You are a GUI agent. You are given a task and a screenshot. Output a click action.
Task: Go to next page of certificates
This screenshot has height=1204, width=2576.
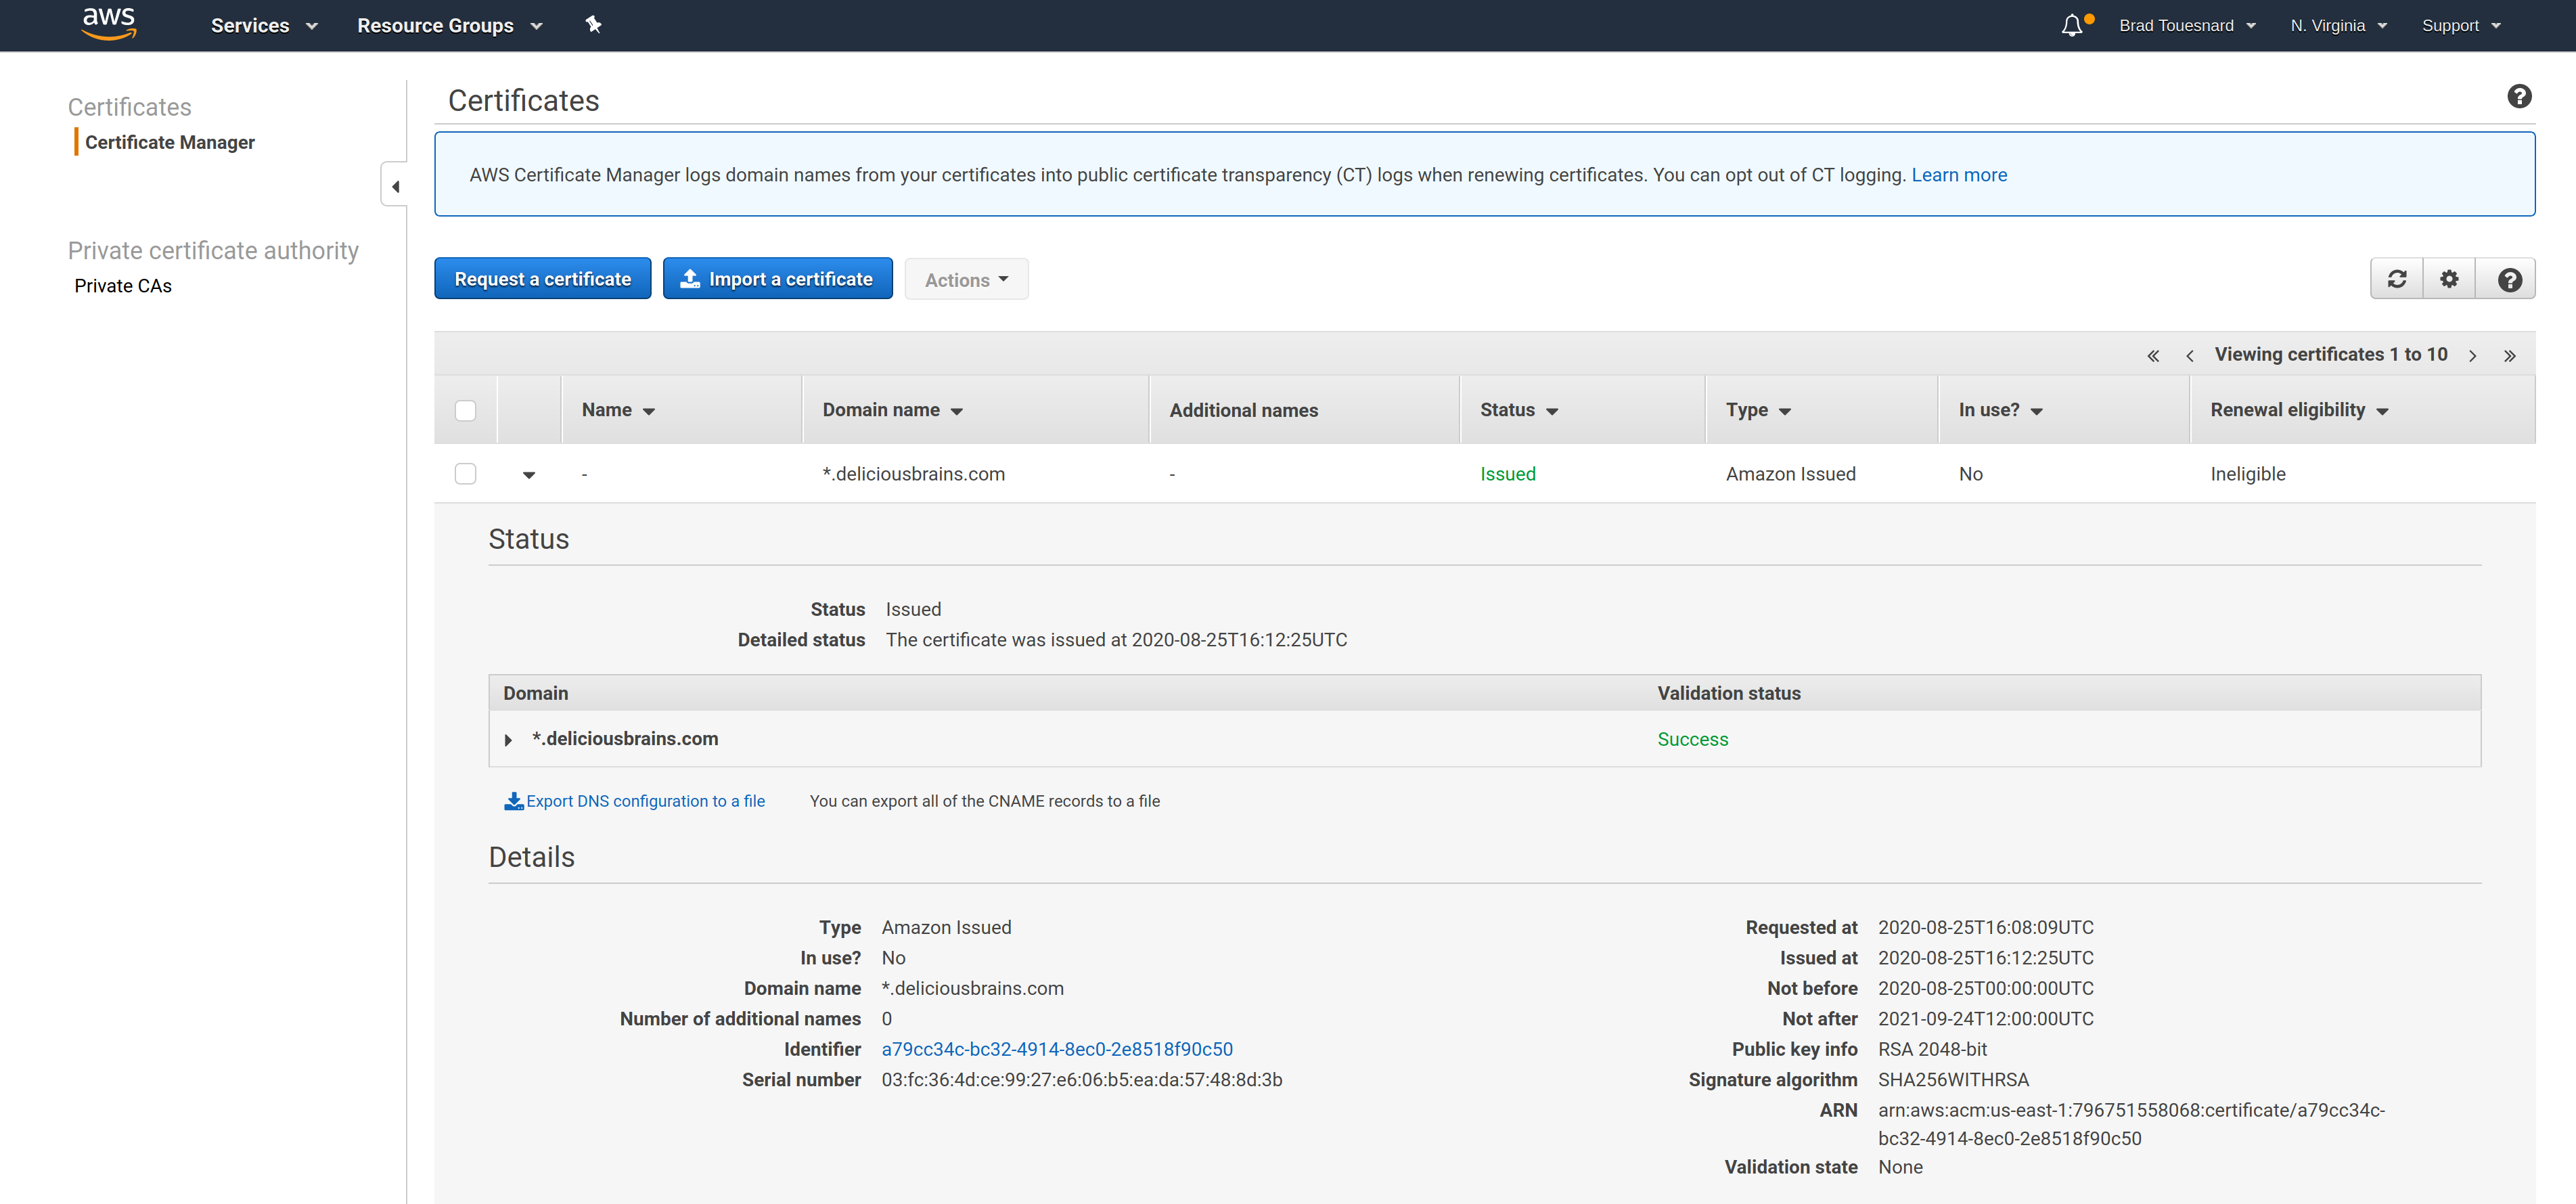click(2473, 356)
